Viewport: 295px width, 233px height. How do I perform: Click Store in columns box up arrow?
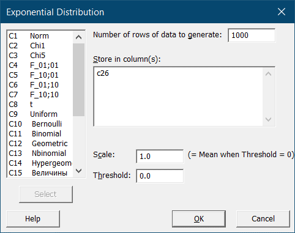tap(269, 74)
